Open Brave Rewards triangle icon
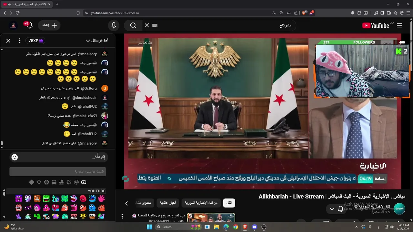 tap(311, 13)
